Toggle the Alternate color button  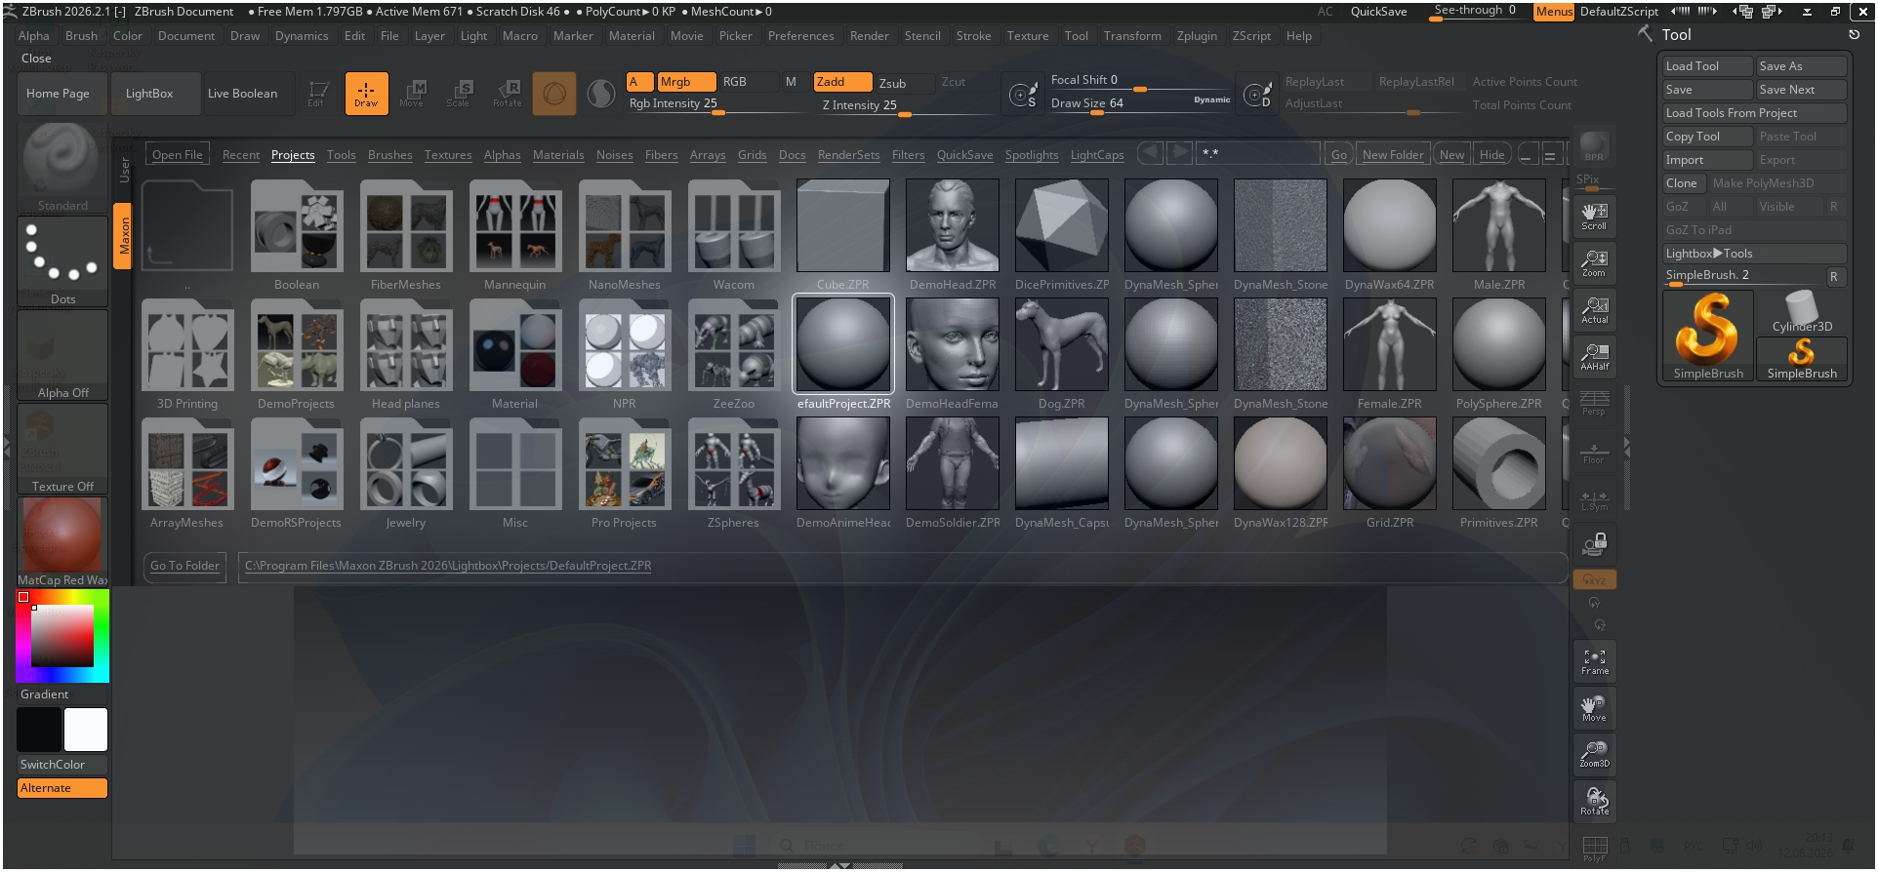[x=62, y=788]
